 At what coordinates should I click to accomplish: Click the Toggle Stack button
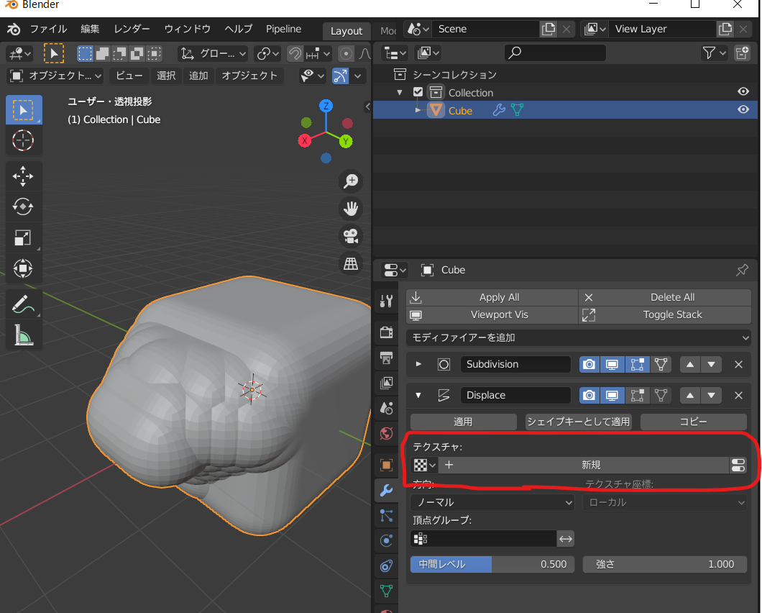click(665, 314)
